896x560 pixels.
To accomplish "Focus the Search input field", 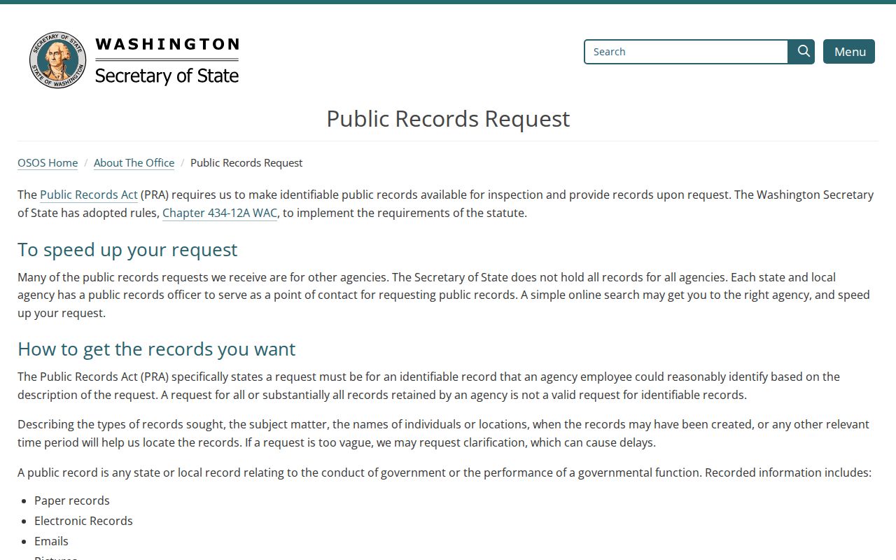I will pyautogui.click(x=686, y=52).
